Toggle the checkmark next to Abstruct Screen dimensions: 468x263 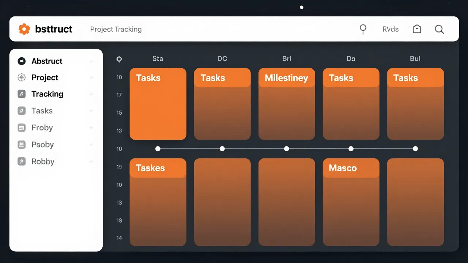[91, 61]
